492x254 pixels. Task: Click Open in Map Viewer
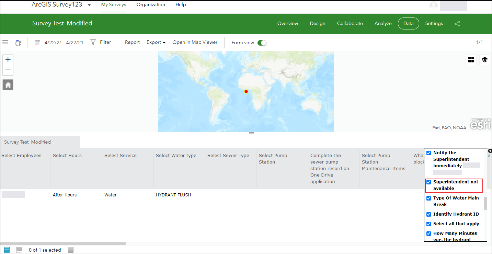[195, 43]
